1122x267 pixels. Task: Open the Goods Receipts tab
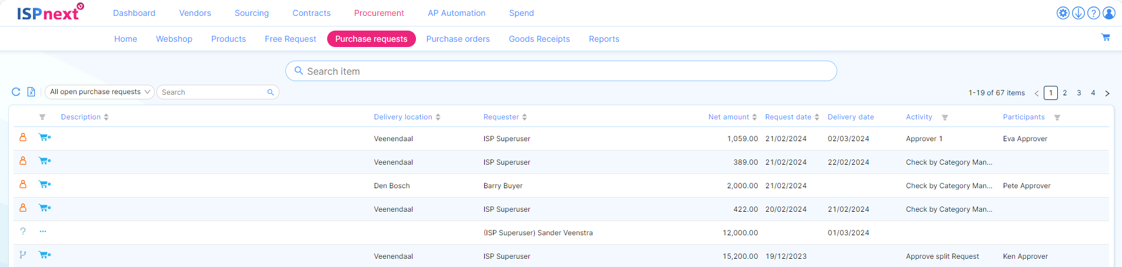(x=539, y=39)
